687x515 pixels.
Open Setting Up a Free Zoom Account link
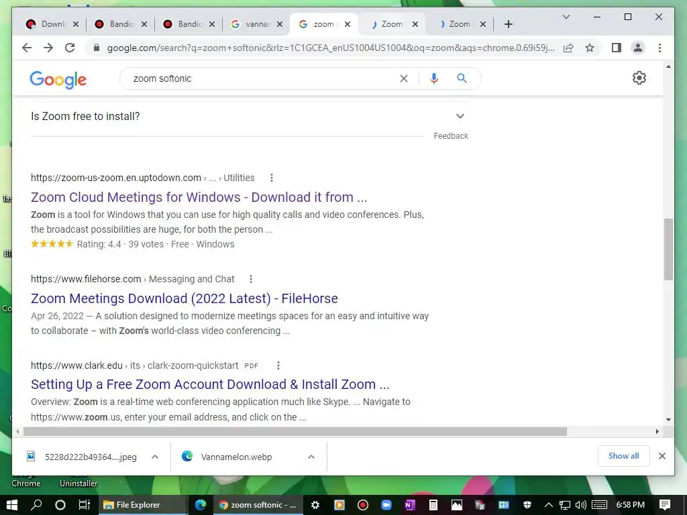210,384
